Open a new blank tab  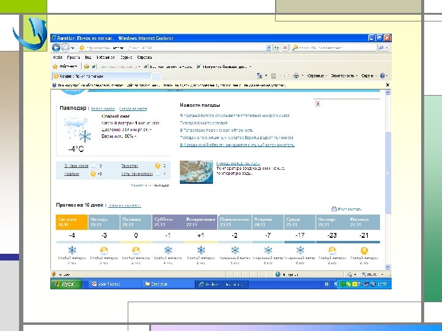click(x=157, y=76)
